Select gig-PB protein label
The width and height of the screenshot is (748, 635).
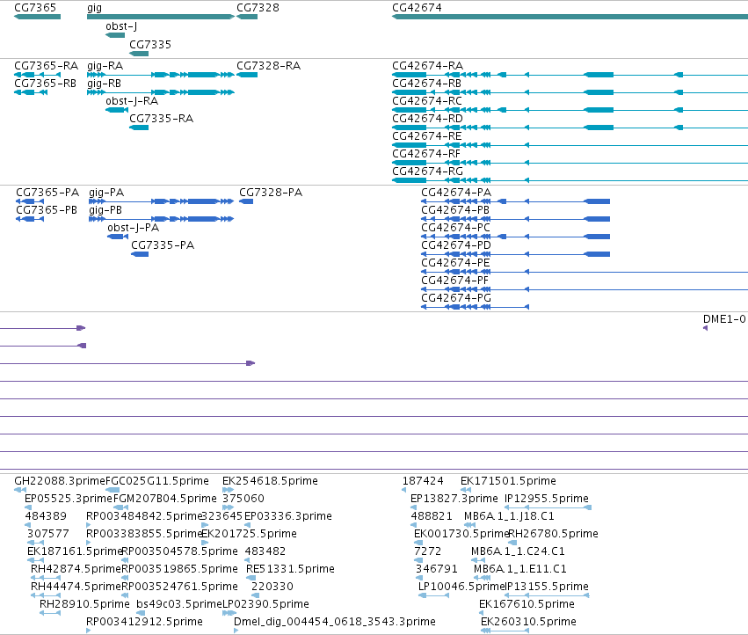coord(105,210)
